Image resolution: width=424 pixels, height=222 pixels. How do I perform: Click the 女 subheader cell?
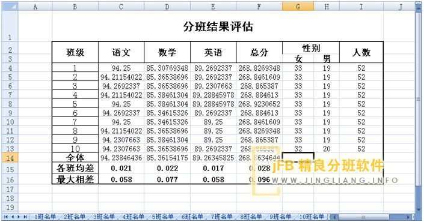pyautogui.click(x=298, y=59)
